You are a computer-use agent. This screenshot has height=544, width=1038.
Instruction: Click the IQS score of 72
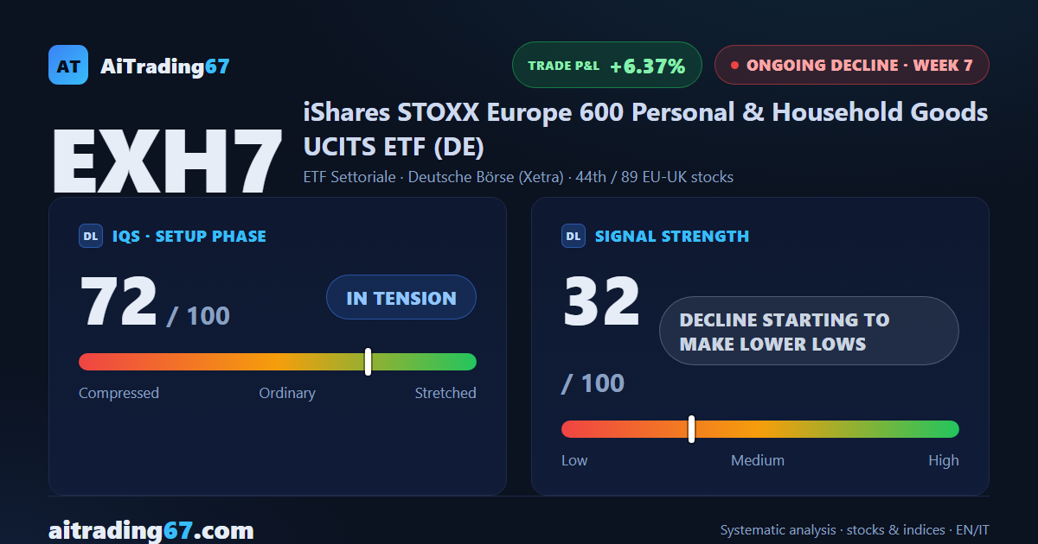[119, 302]
